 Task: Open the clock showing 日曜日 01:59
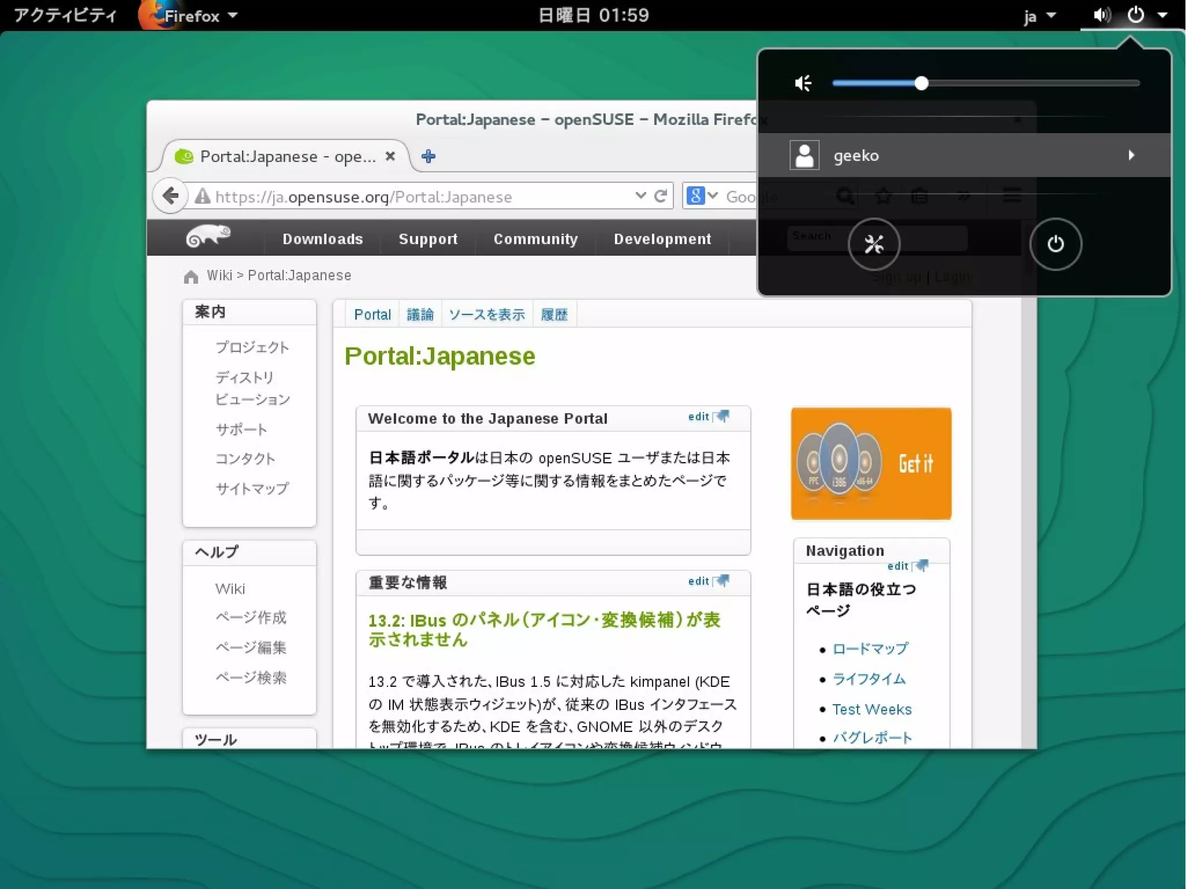pyautogui.click(x=593, y=15)
